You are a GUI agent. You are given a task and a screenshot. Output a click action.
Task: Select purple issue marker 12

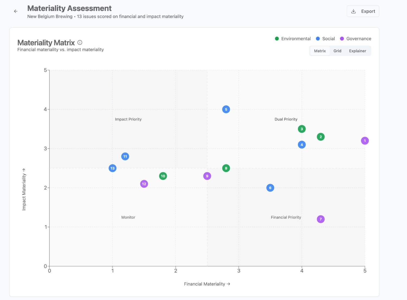(144, 184)
